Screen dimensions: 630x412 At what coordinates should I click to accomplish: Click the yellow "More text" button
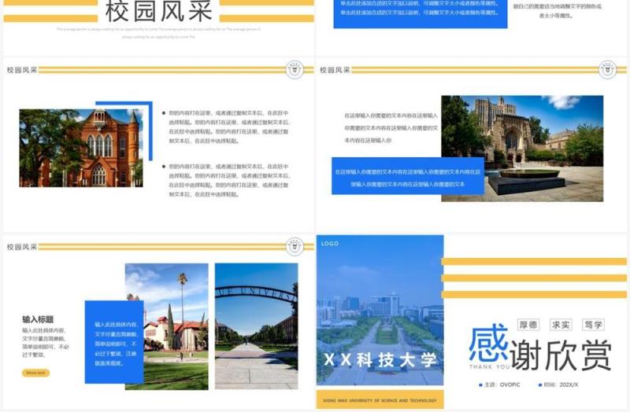[x=35, y=373]
